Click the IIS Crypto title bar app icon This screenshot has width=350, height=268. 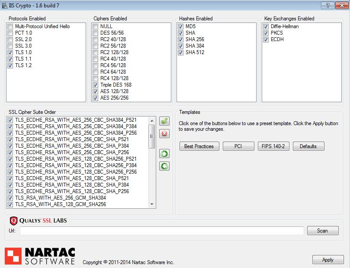[x=5, y=5]
